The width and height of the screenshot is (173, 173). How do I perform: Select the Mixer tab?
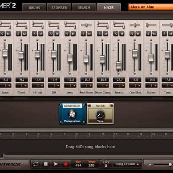(109, 8)
